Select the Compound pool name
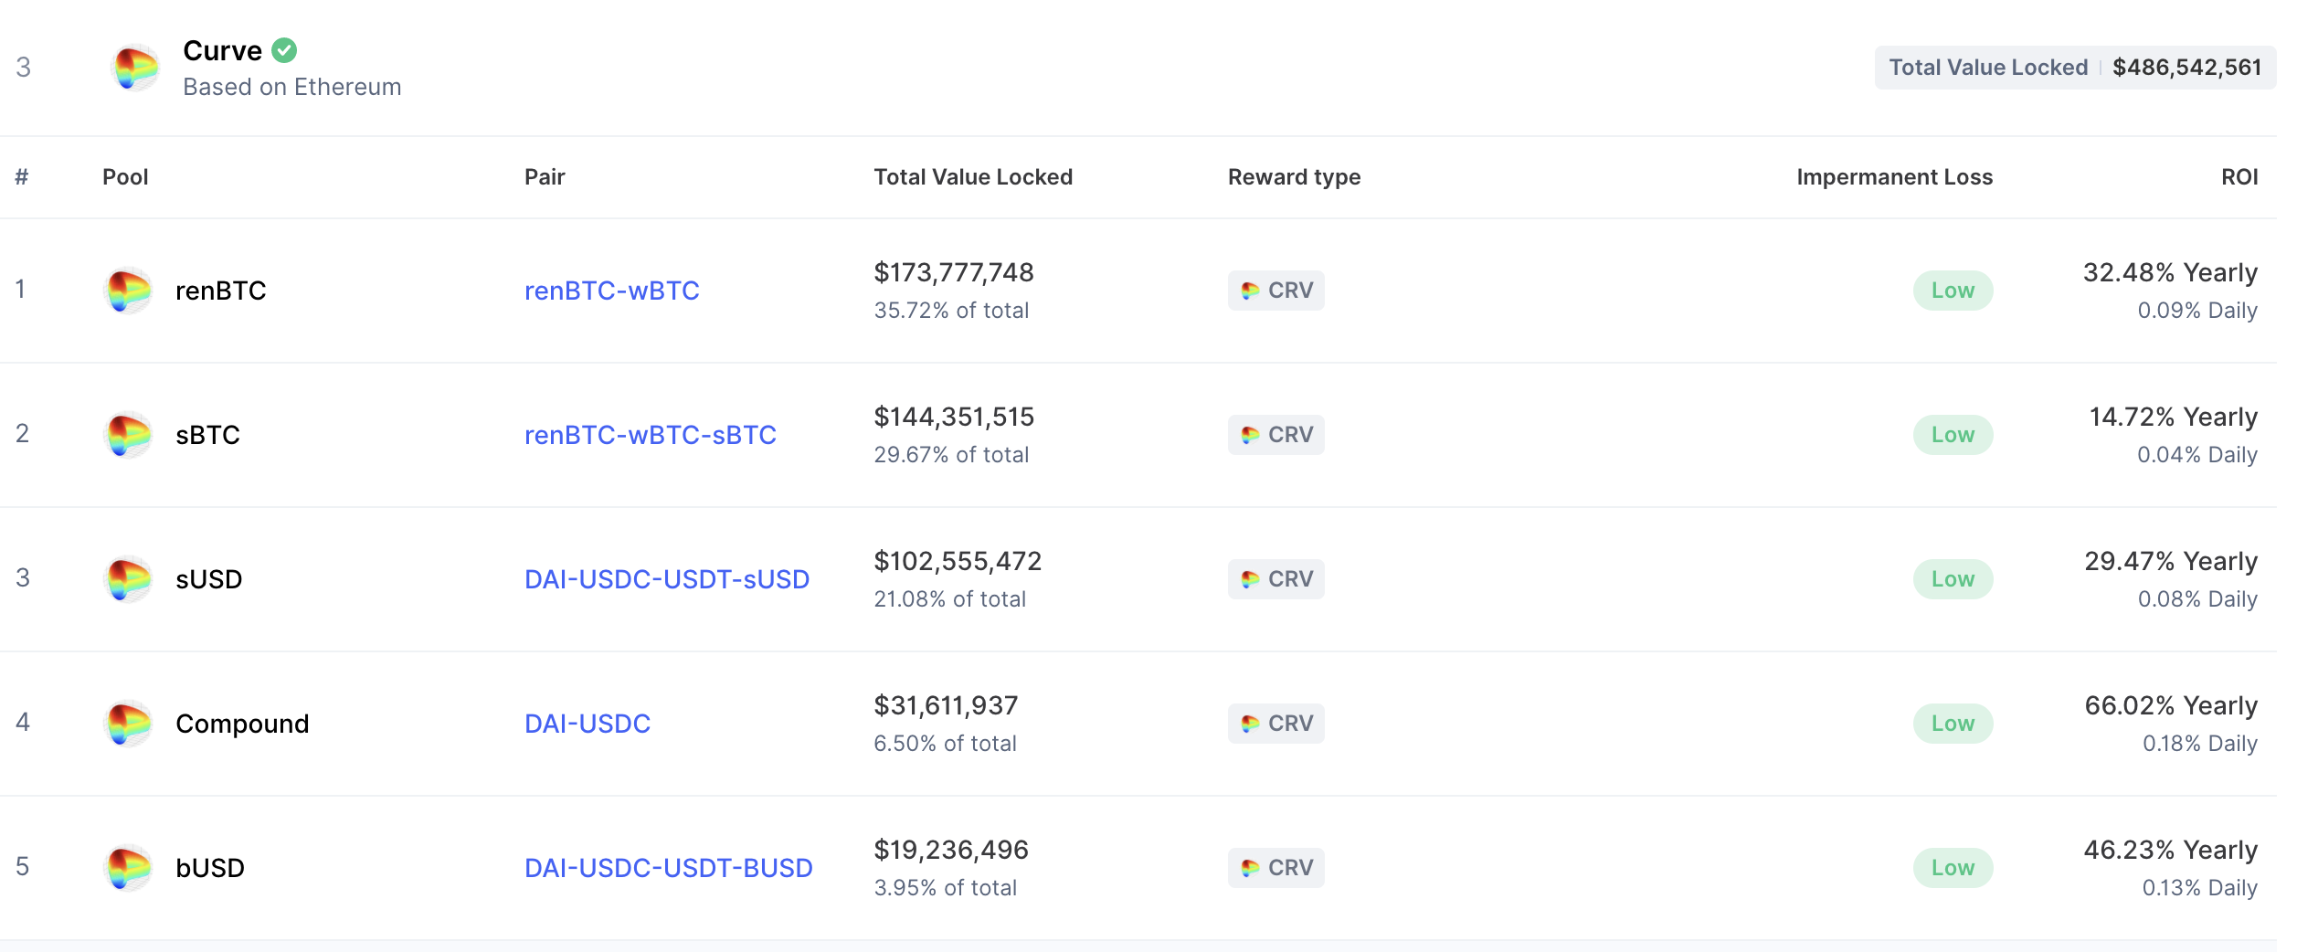Image resolution: width=2297 pixels, height=952 pixels. point(242,724)
